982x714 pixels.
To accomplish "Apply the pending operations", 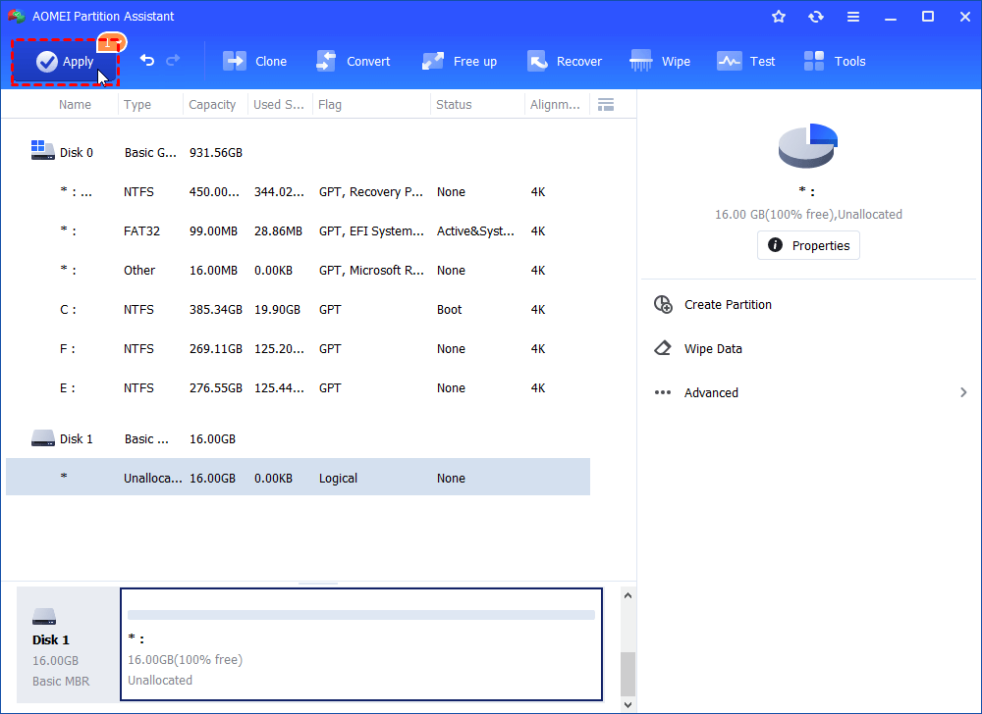I will point(65,61).
